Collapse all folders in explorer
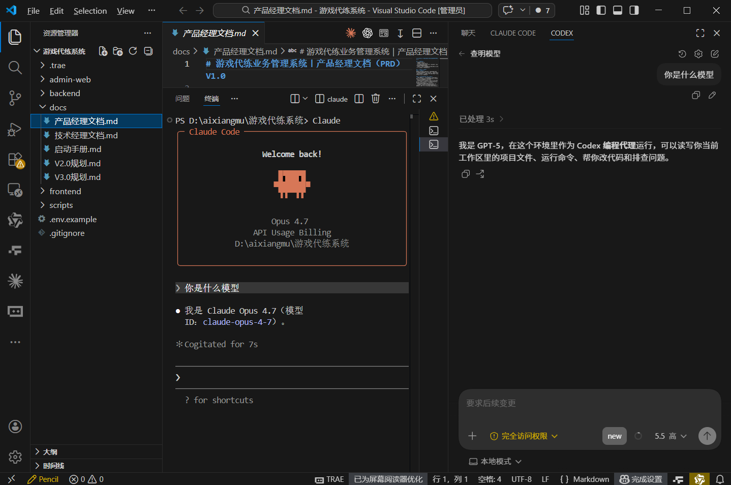Image resolution: width=731 pixels, height=485 pixels. click(148, 51)
